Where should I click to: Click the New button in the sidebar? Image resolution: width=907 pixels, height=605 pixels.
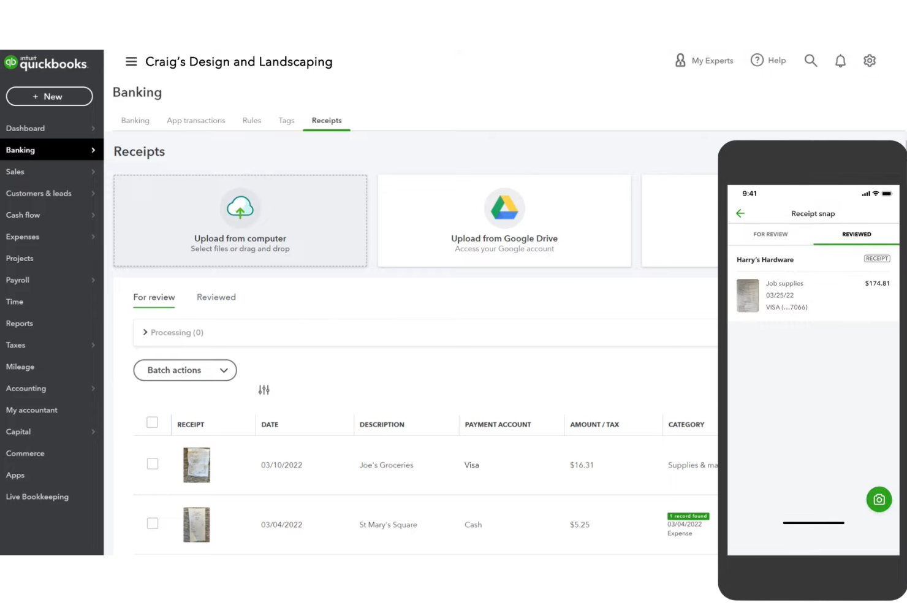pyautogui.click(x=49, y=96)
